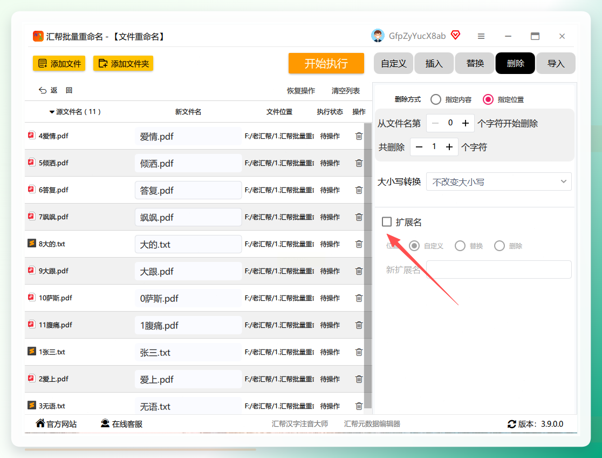Click the 新扩展名 input field
The height and width of the screenshot is (458, 602).
click(499, 270)
